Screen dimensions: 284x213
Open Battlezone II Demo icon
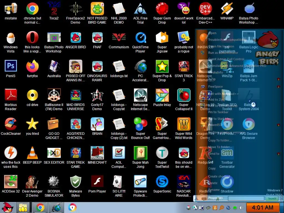tap(54, 95)
